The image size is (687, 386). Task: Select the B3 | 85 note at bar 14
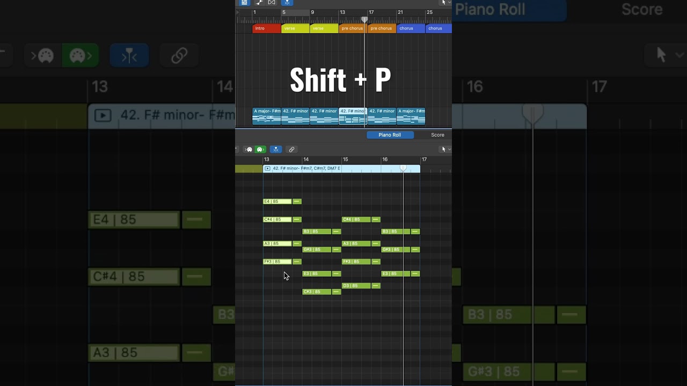click(x=317, y=232)
